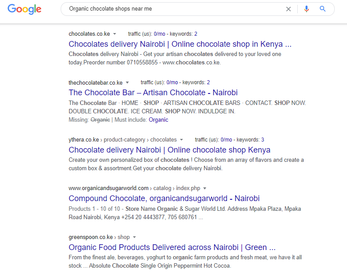Expand dropdown arrow next to thechocolatebar.co.ke
The width and height of the screenshot is (347, 280).
click(x=127, y=82)
